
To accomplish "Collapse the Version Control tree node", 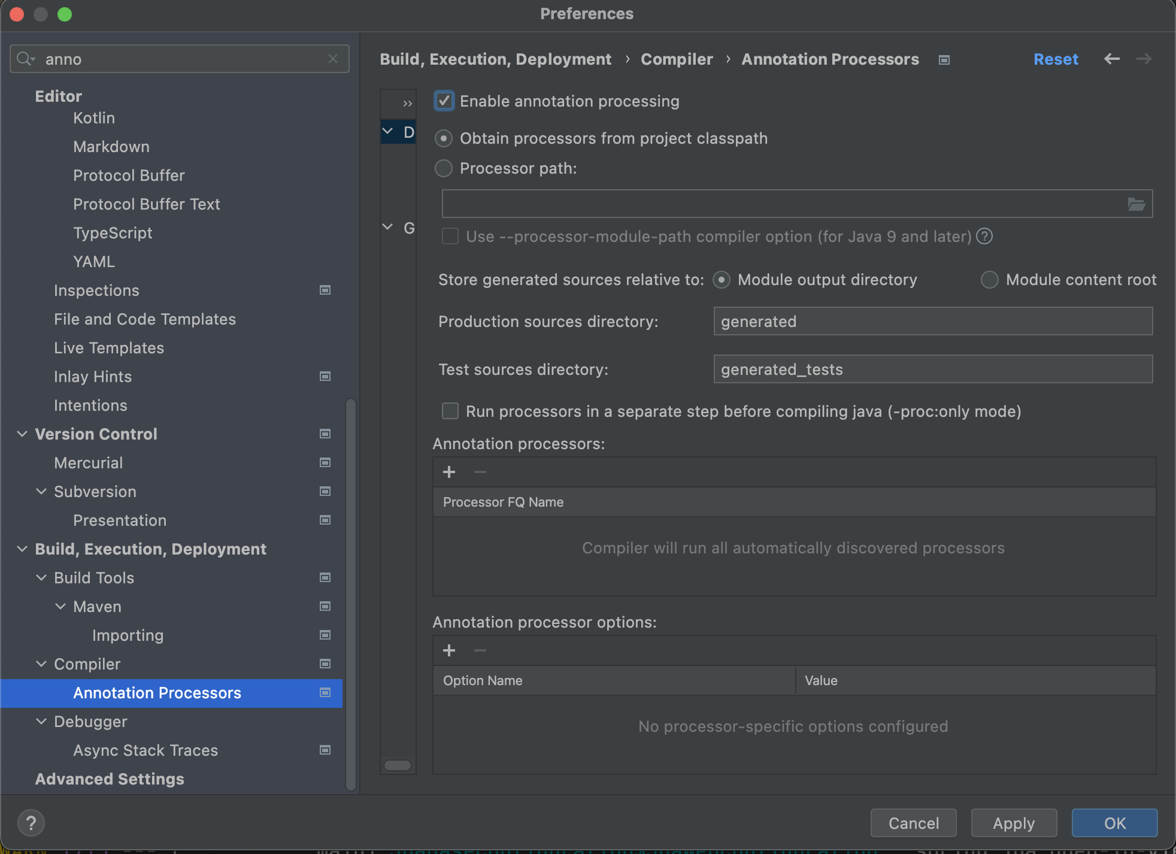I will (22, 434).
